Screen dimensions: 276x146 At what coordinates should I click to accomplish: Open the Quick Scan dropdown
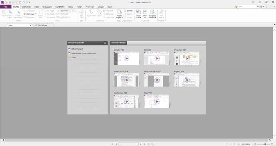[x=138, y=14]
